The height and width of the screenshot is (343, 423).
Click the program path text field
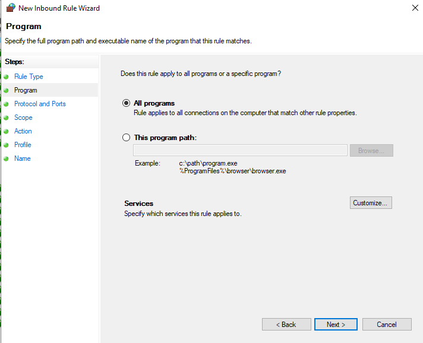[x=240, y=151]
